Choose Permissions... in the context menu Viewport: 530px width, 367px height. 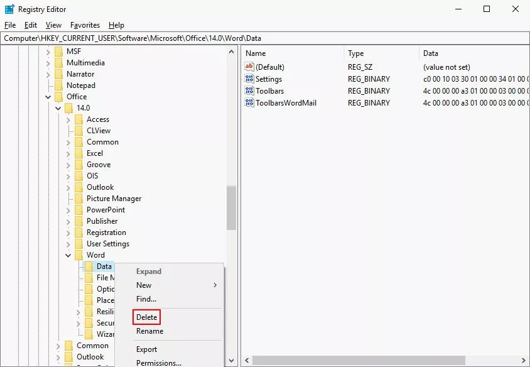coord(158,363)
